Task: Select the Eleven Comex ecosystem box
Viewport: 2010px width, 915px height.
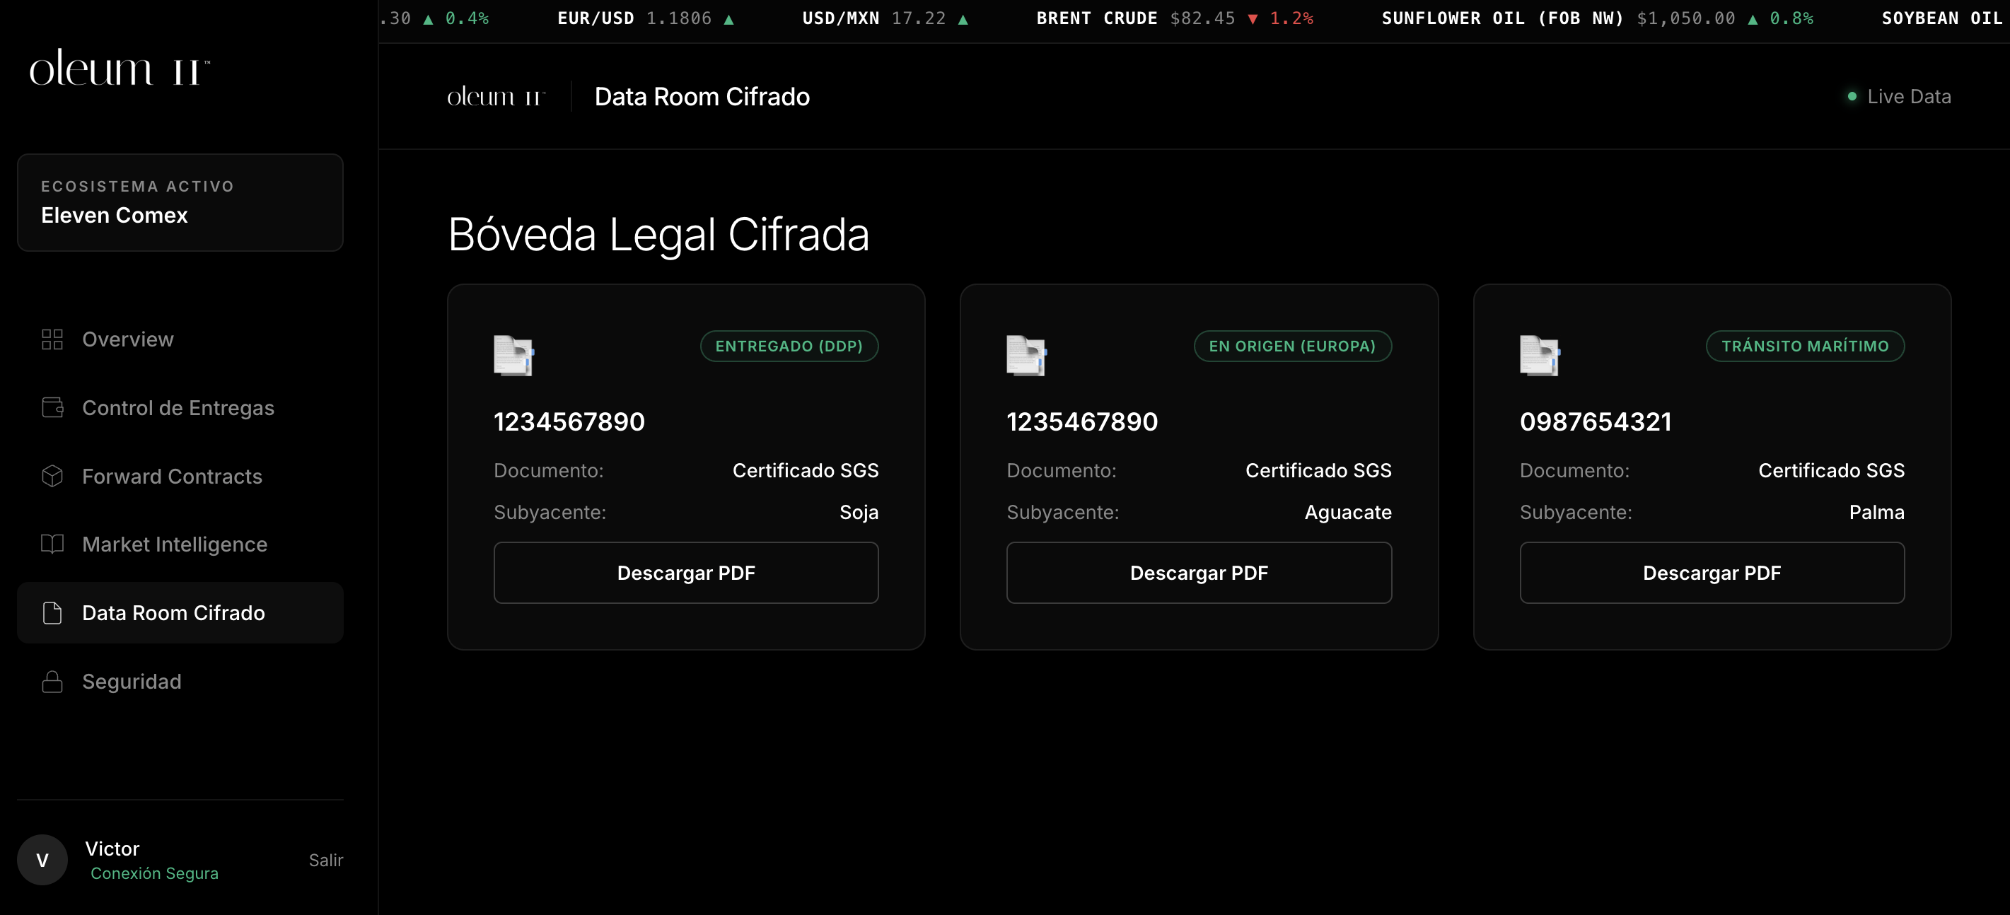Action: point(180,202)
